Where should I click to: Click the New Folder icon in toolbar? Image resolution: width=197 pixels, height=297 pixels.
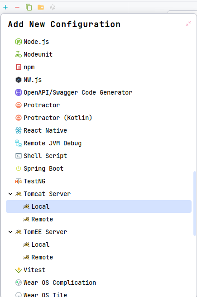[x=41, y=7]
